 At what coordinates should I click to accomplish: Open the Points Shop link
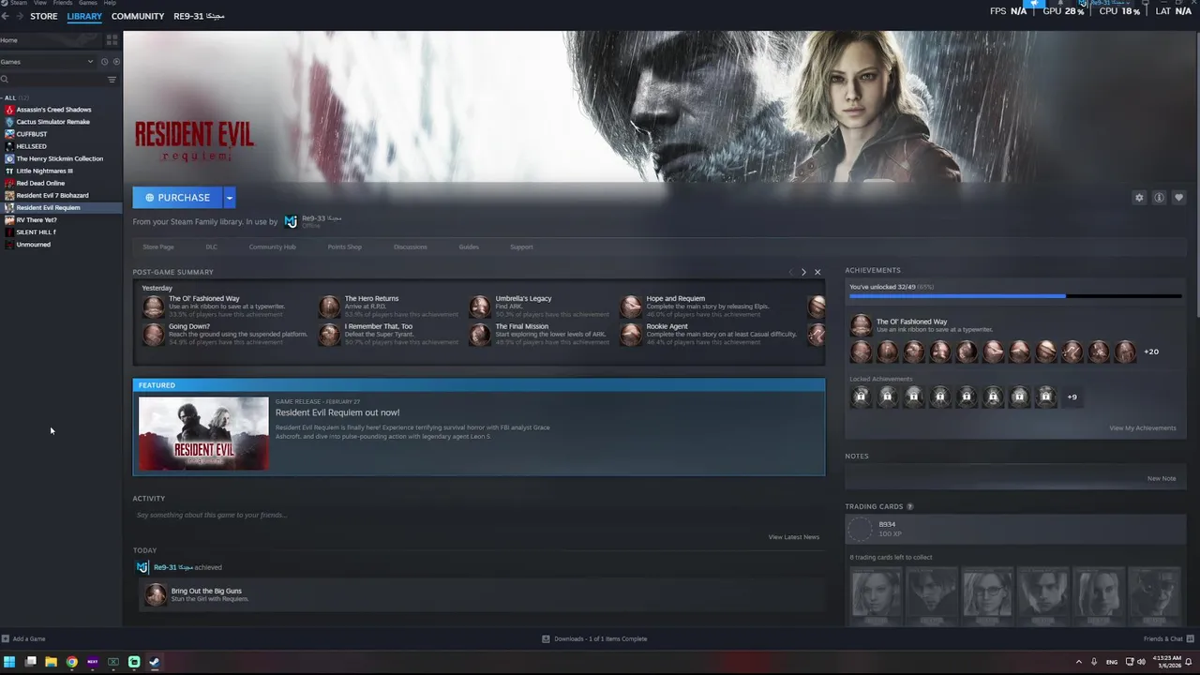(x=344, y=247)
